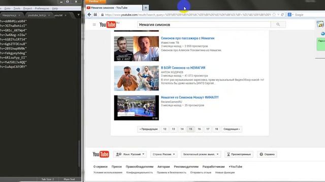Go to results page 17

tap(208, 129)
